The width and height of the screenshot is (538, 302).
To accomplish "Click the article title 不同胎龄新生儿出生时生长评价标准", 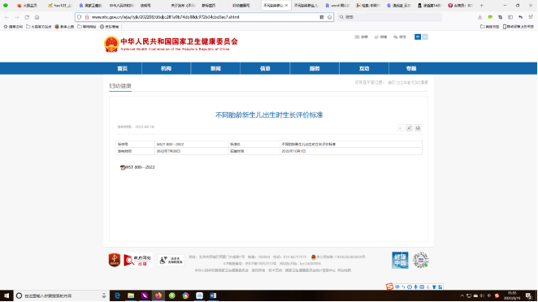I will coord(269,114).
